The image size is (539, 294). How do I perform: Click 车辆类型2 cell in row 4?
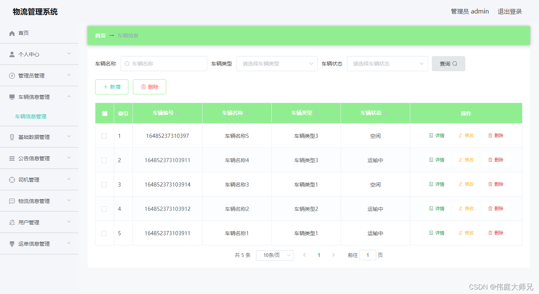click(306, 209)
